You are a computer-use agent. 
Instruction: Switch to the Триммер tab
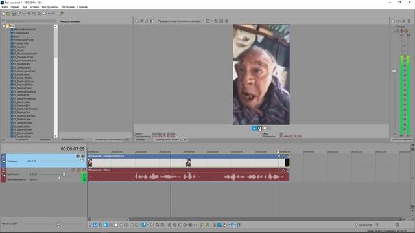(x=140, y=140)
